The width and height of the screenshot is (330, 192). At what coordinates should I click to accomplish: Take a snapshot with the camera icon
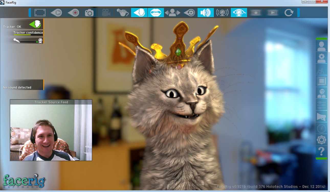[89, 12]
